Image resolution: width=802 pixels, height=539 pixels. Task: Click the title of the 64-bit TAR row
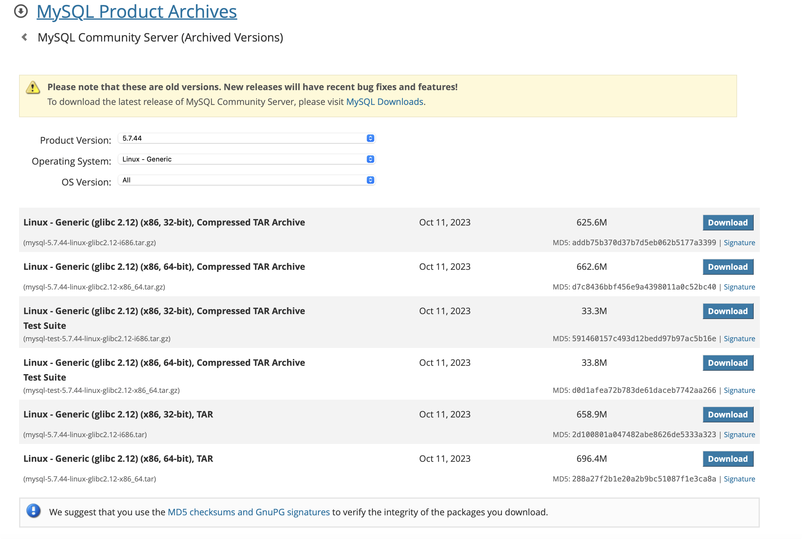(118, 459)
